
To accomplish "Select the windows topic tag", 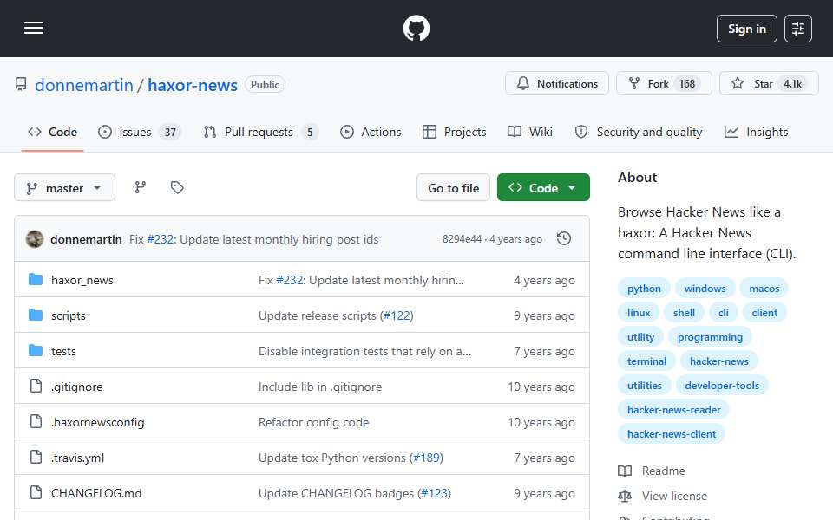I will [x=705, y=288].
